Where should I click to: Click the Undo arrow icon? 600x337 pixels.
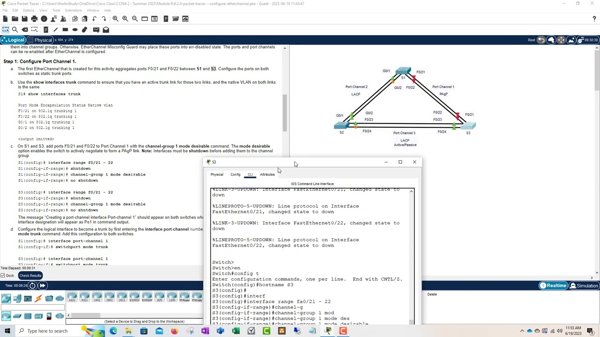point(95,19)
